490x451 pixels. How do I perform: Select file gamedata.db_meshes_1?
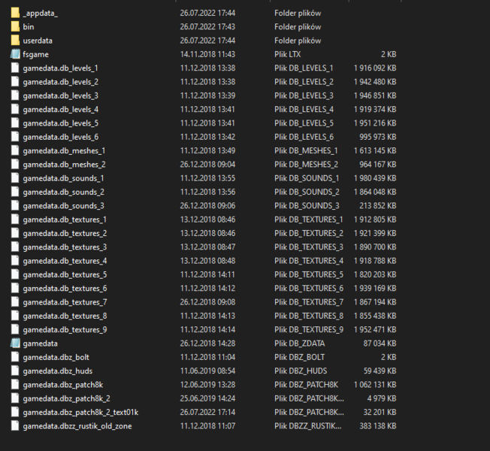[x=64, y=150]
